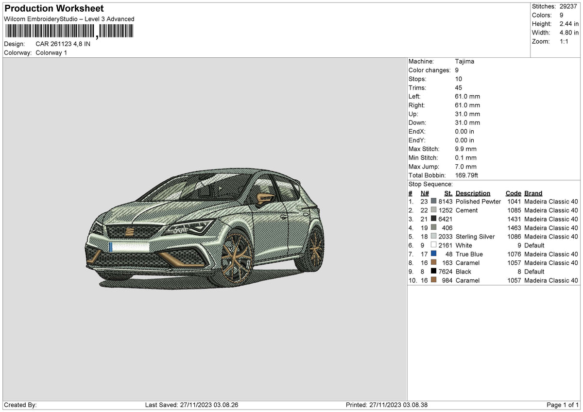583x412 pixels.
Task: Click the gray swatch for code 1463
Action: [x=433, y=228]
